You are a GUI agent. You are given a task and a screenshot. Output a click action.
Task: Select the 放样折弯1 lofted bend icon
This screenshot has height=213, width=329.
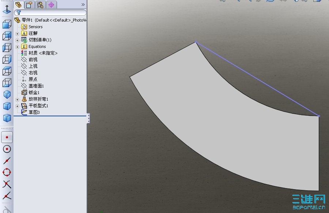(x=24, y=99)
